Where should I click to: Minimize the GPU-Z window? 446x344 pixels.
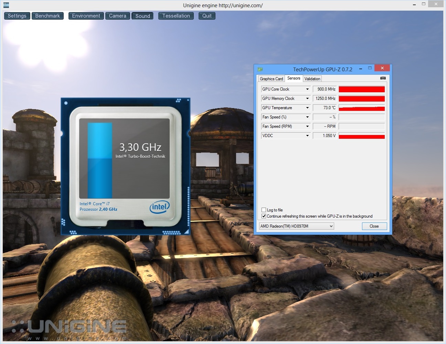point(360,69)
